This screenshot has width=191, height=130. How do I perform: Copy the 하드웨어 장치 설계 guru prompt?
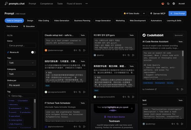(129, 55)
